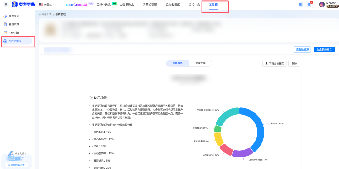This screenshot has width=339, height=169.
Task: Open 利润试算 calculator in sidebar
Action: pos(13,24)
